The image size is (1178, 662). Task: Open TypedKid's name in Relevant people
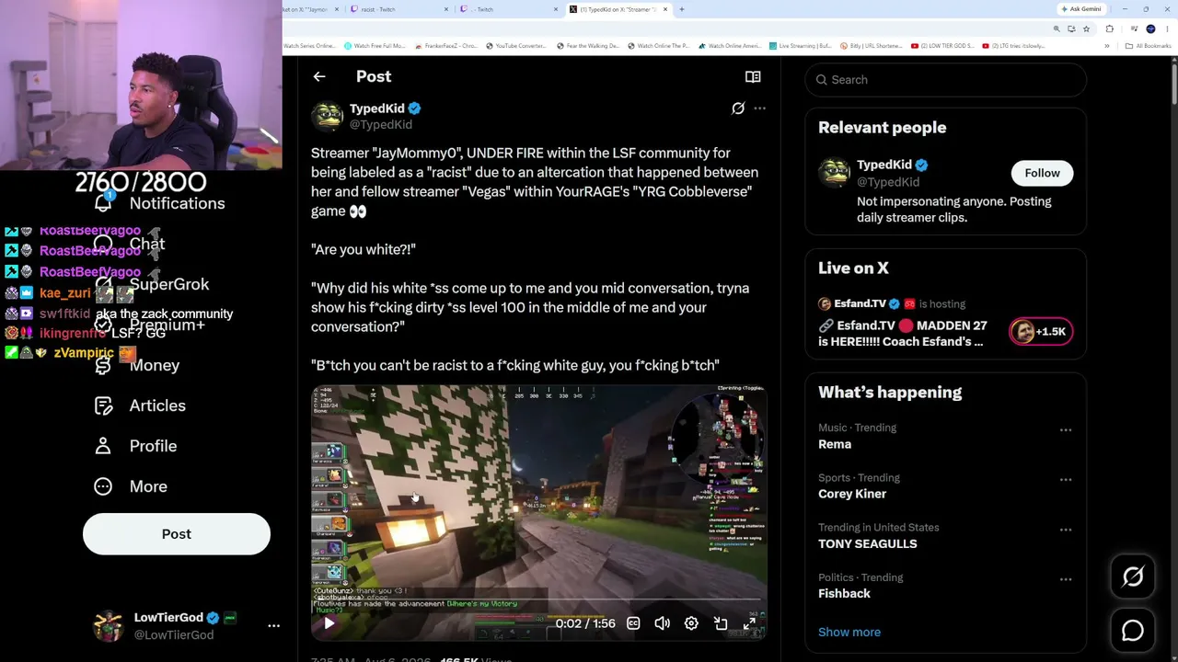884,165
